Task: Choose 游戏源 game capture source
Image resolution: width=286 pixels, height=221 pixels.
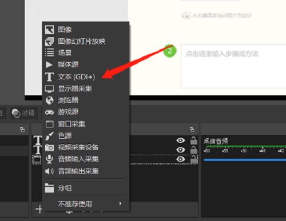Action: tap(86, 112)
